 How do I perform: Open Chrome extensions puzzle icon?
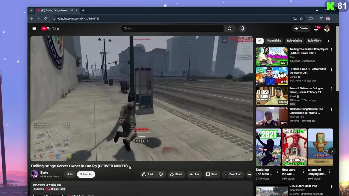(311, 19)
